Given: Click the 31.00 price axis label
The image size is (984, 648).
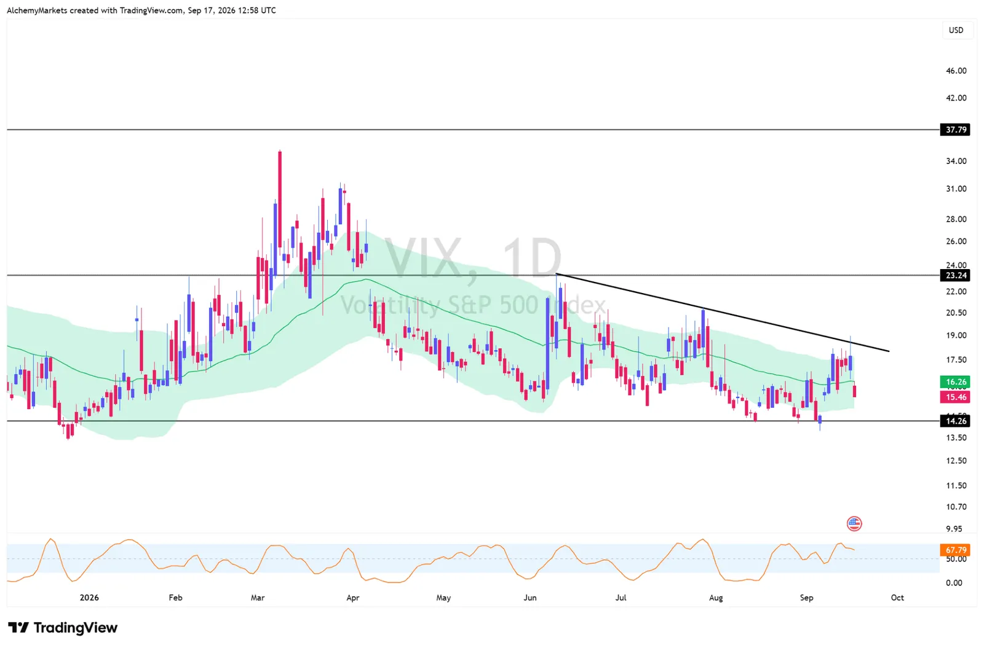Looking at the screenshot, I should 956,189.
